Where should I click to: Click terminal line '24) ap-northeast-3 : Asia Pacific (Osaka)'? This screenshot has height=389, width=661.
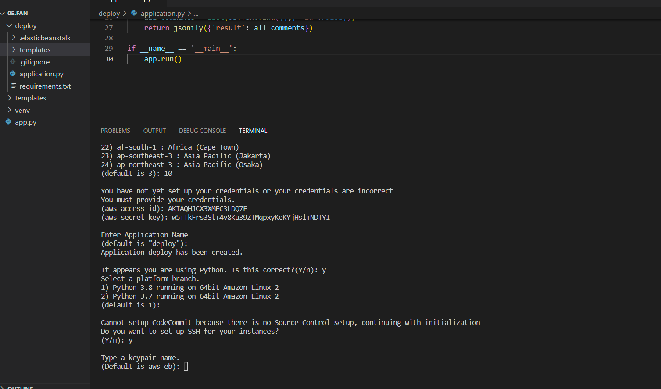pos(182,164)
